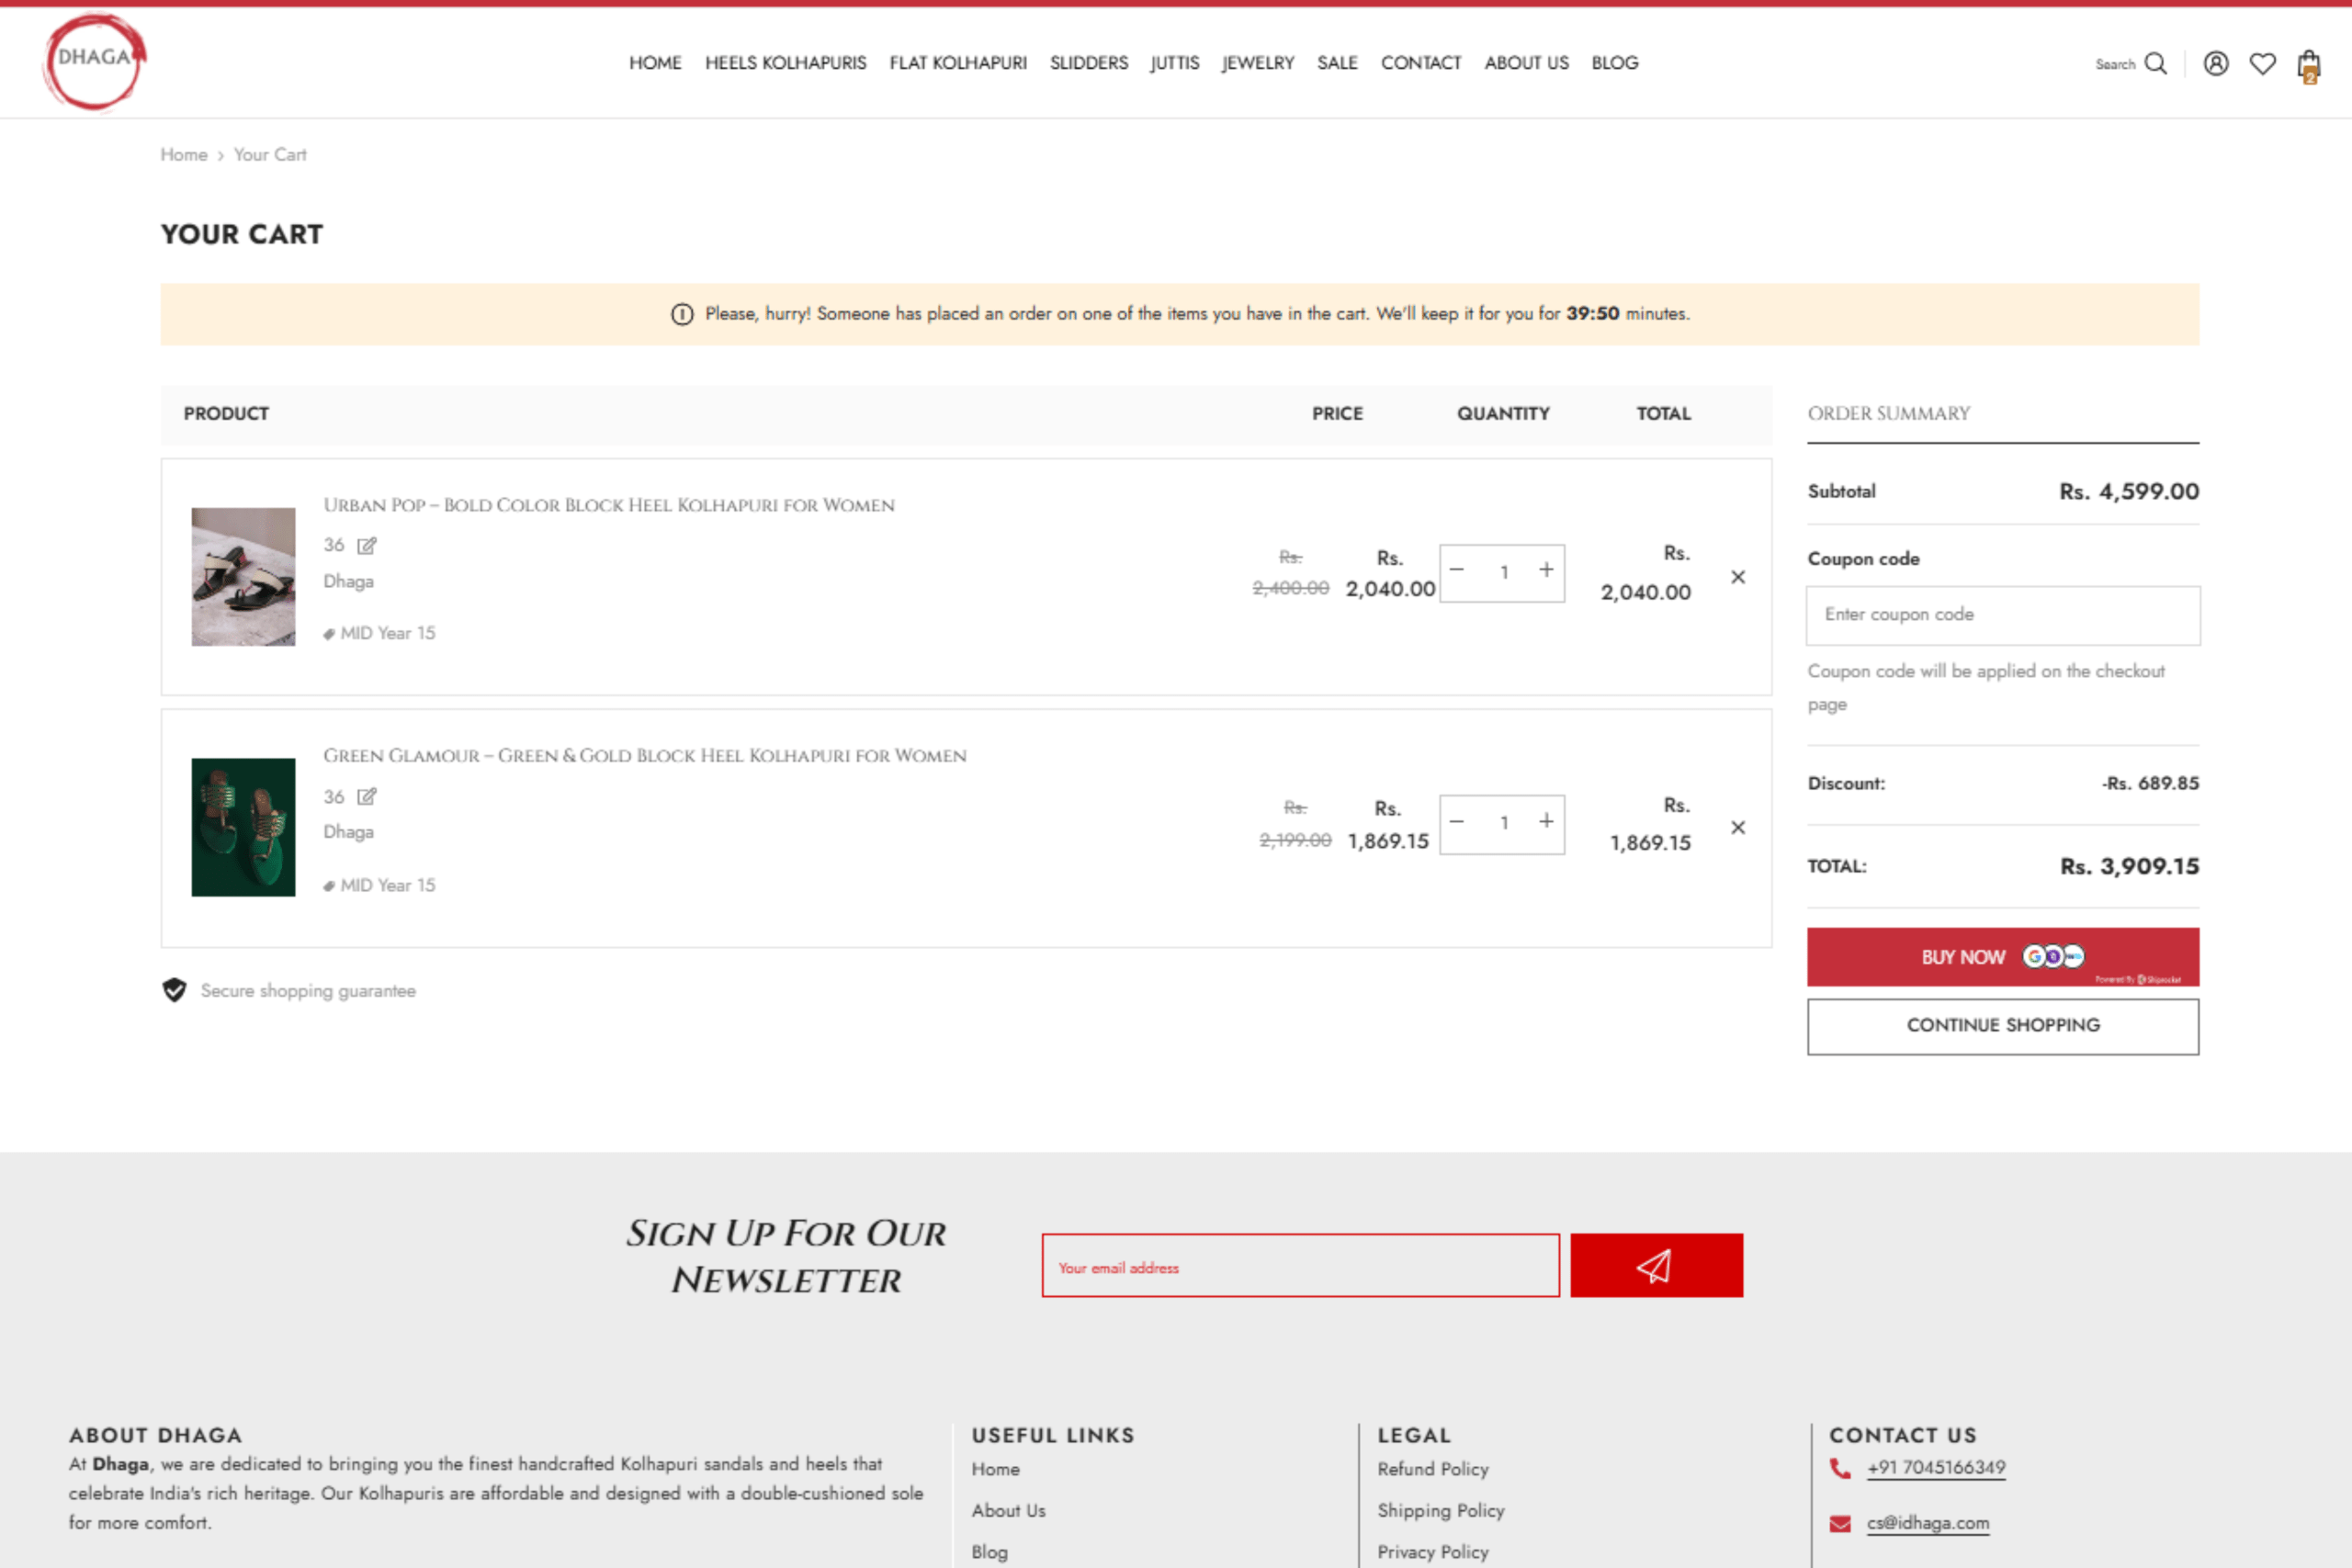
Task: Go to HOME in navigation menu
Action: click(655, 63)
